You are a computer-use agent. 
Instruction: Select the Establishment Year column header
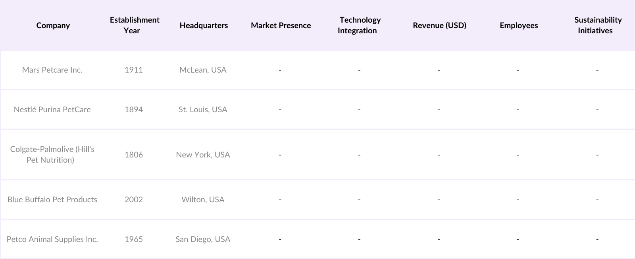tap(134, 25)
